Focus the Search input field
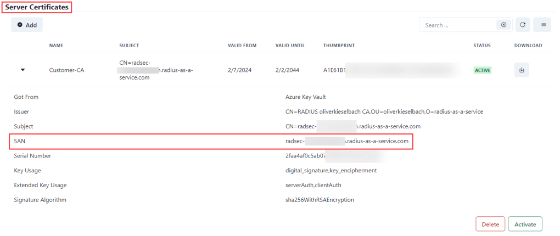The image size is (560, 236). point(459,25)
